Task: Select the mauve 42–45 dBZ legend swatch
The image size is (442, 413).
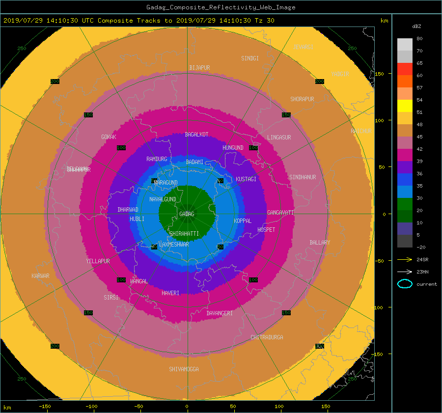Action: 405,143
